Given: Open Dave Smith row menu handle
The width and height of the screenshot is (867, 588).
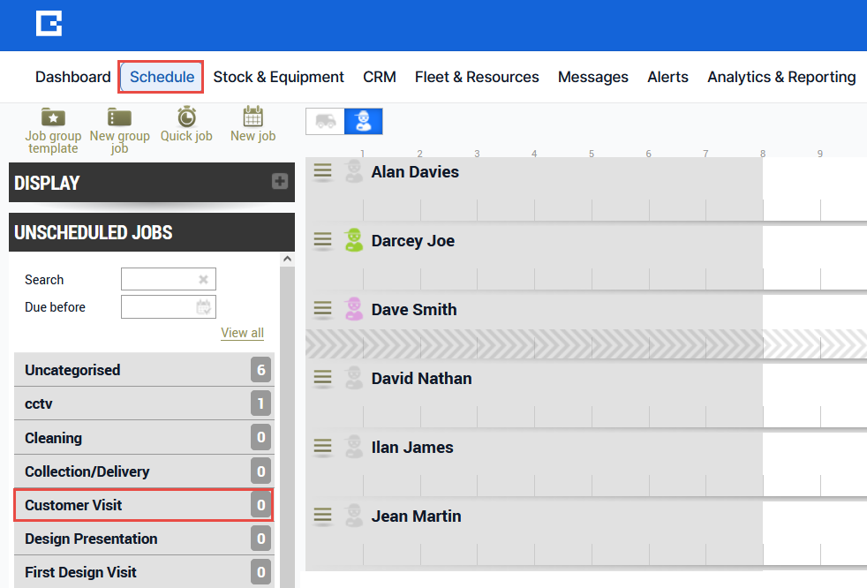Looking at the screenshot, I should tap(323, 308).
